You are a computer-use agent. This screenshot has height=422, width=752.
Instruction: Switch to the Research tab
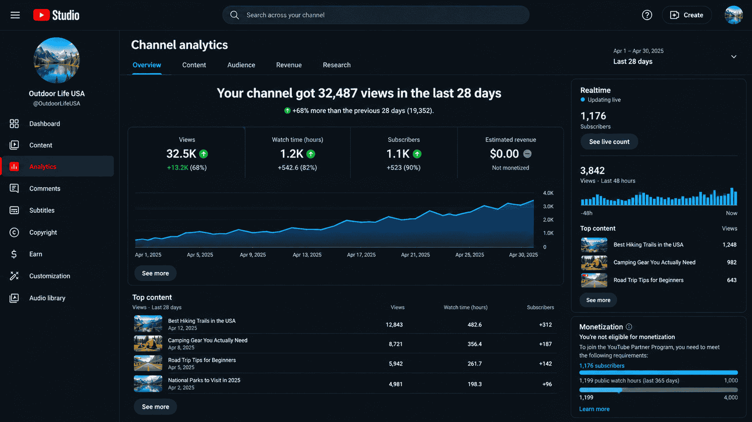pos(336,65)
